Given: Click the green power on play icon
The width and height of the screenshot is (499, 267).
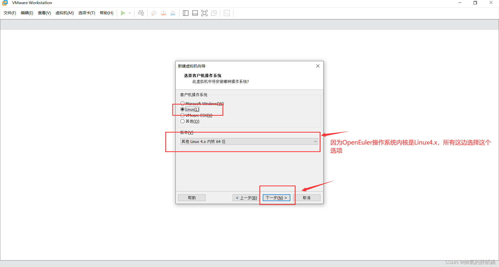Looking at the screenshot, I should [x=123, y=13].
